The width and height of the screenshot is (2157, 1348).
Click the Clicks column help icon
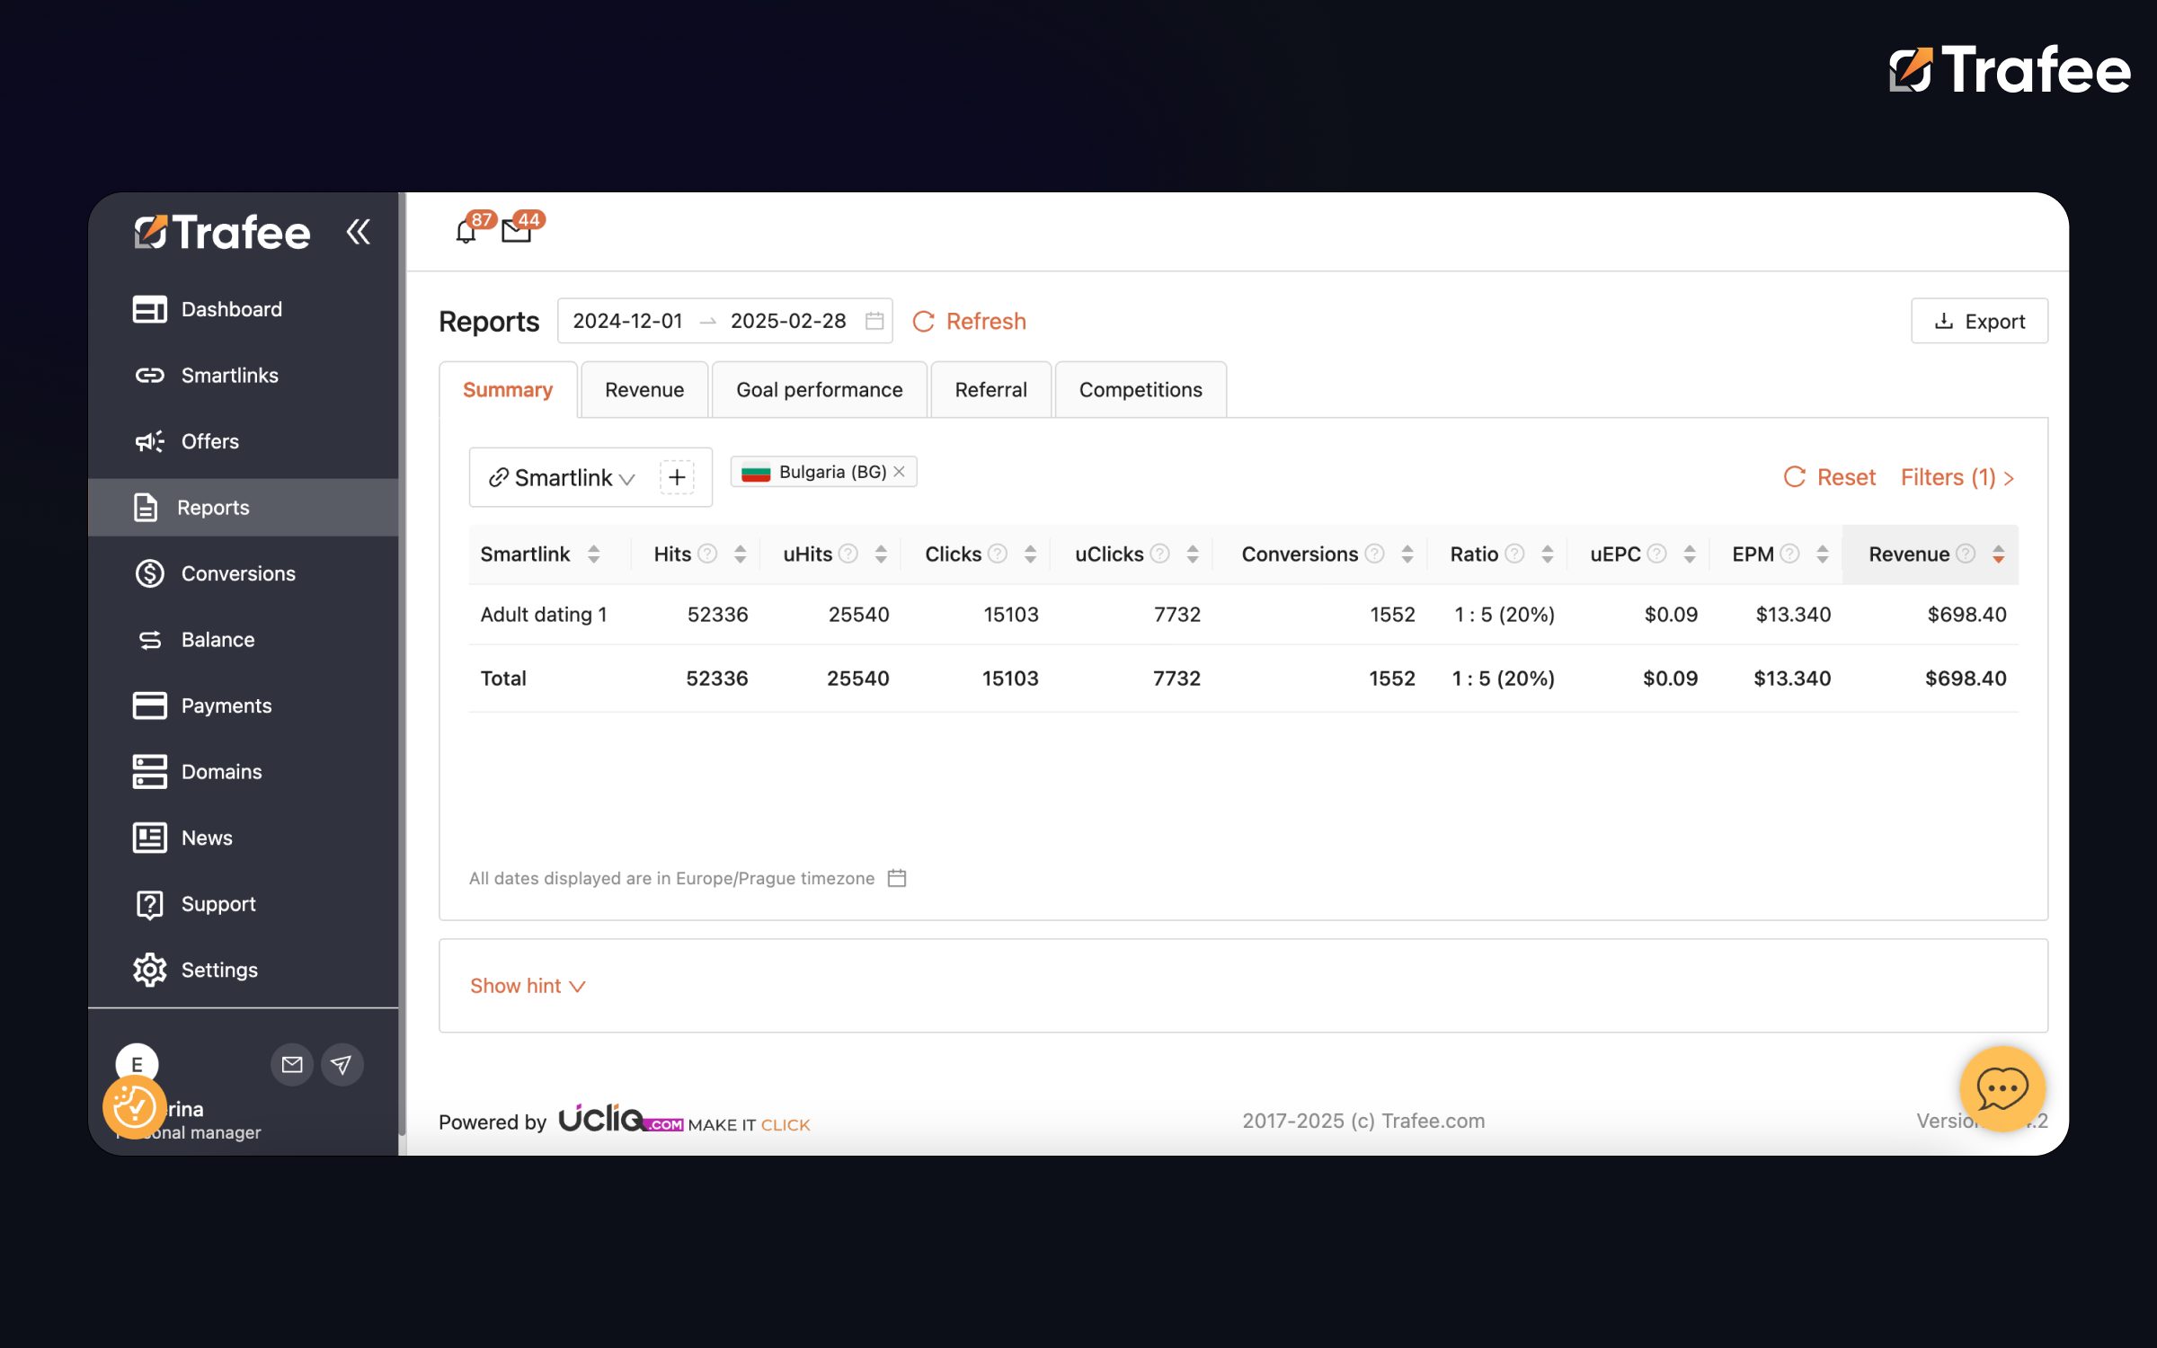pos(998,554)
